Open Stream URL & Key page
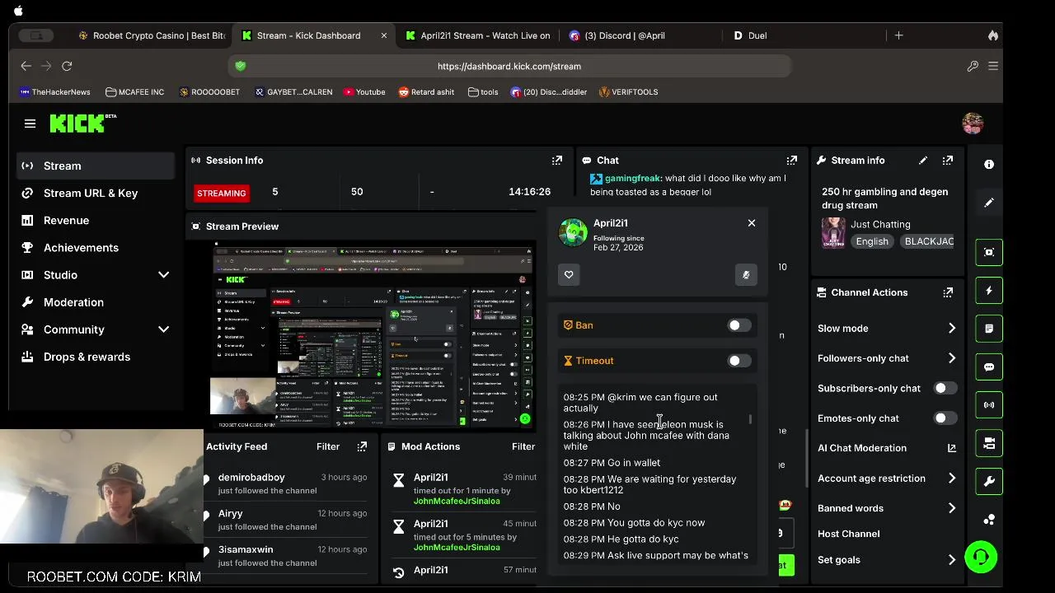The height and width of the screenshot is (593, 1055). pyautogui.click(x=96, y=193)
